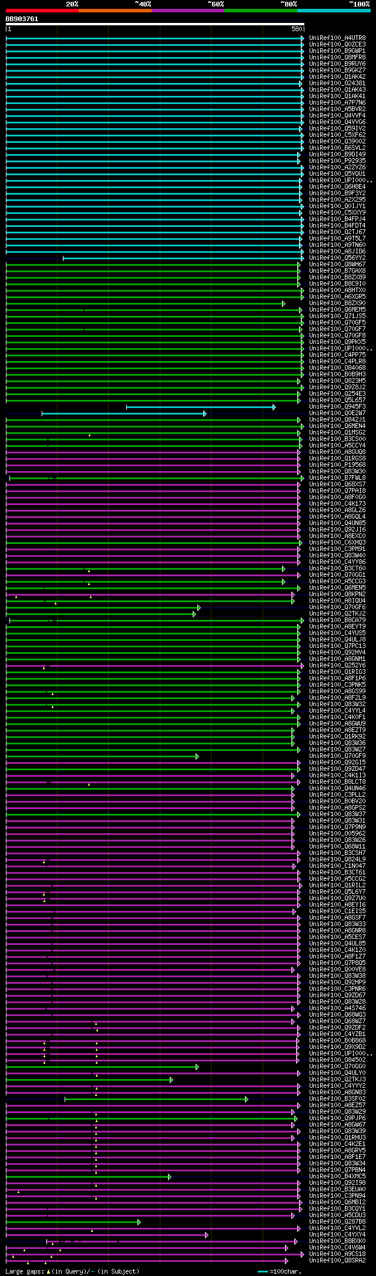Image resolution: width=376 pixels, height=1276 pixels.
Task: Select label UniRef100_Q2TJ67
Action: point(337,232)
